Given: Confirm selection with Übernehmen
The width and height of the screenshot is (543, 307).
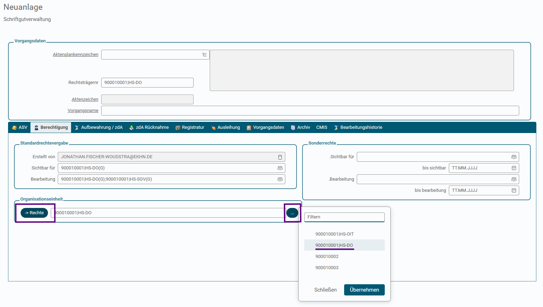Looking at the screenshot, I should 364,290.
